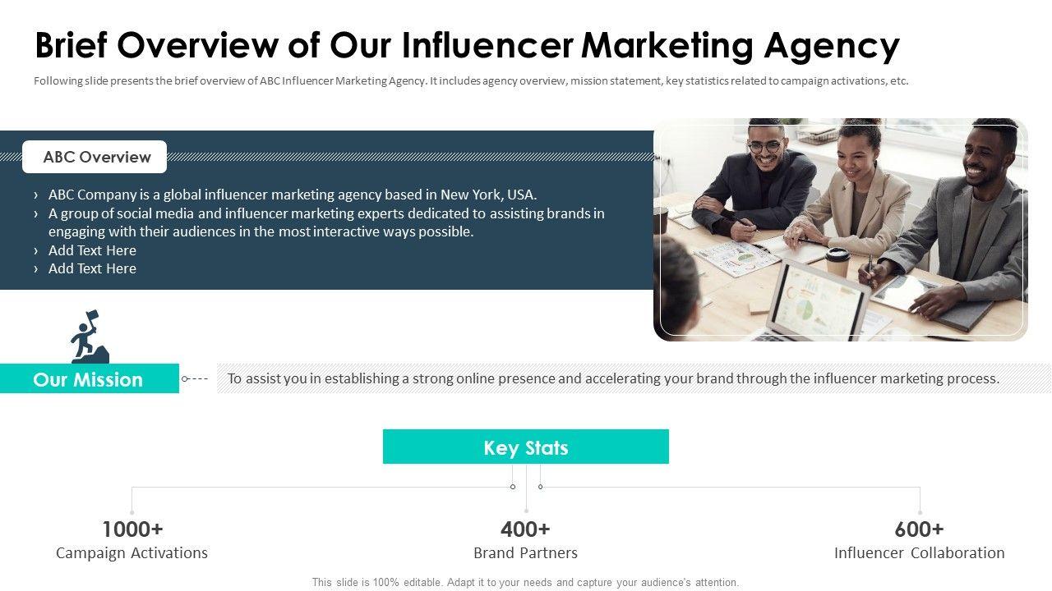Select the ABC Overview label
The height and width of the screenshot is (591, 1052).
tap(96, 157)
